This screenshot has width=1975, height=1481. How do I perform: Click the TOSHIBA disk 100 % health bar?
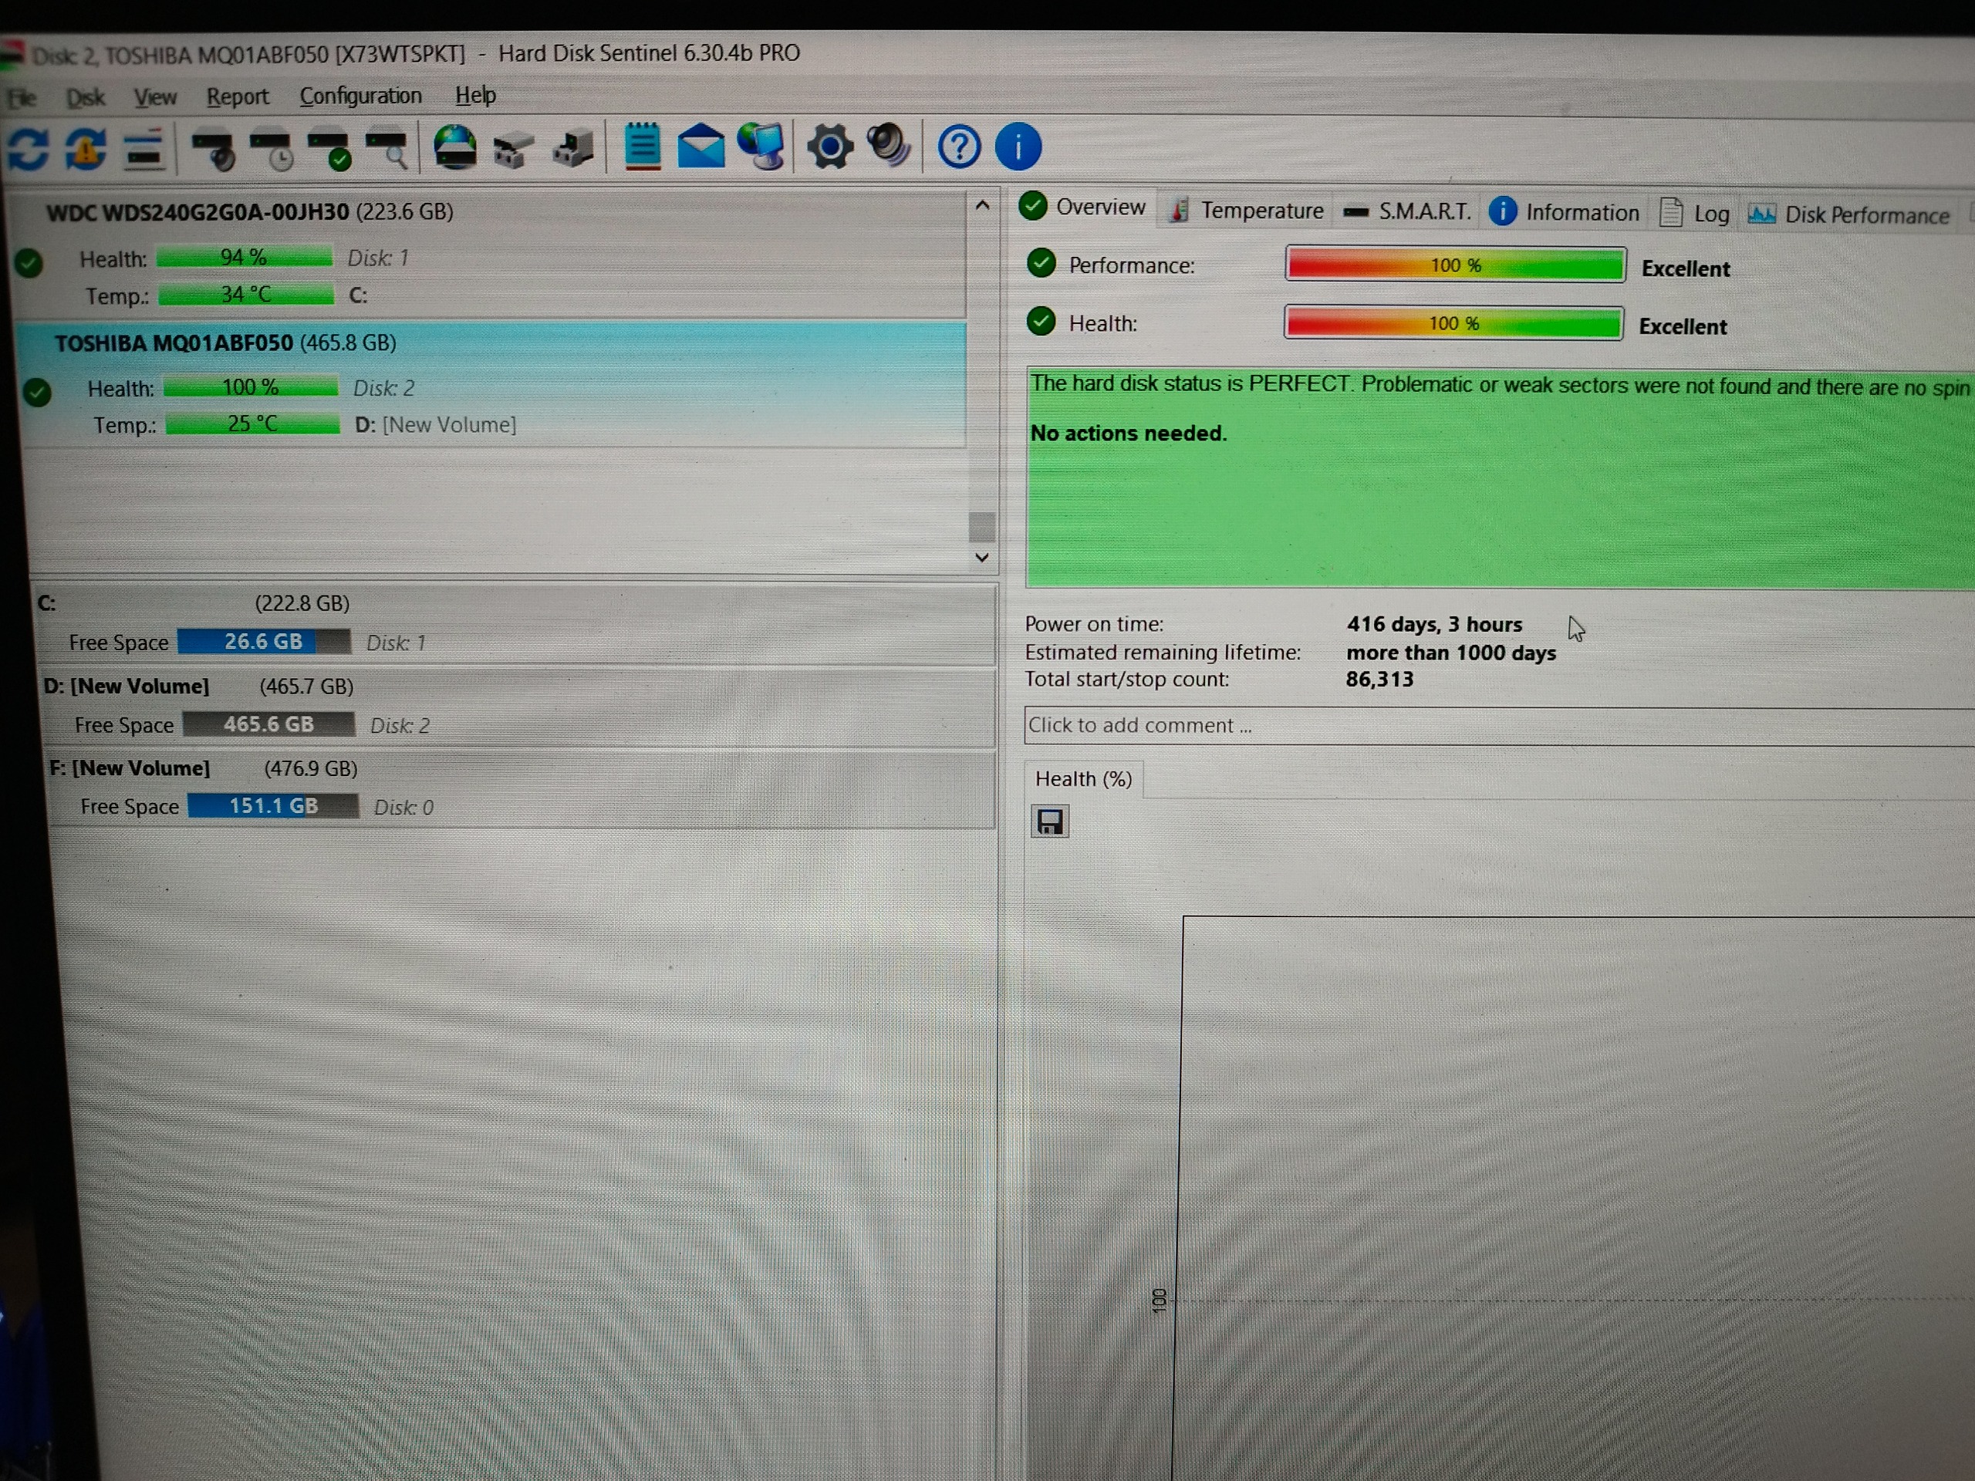(251, 386)
